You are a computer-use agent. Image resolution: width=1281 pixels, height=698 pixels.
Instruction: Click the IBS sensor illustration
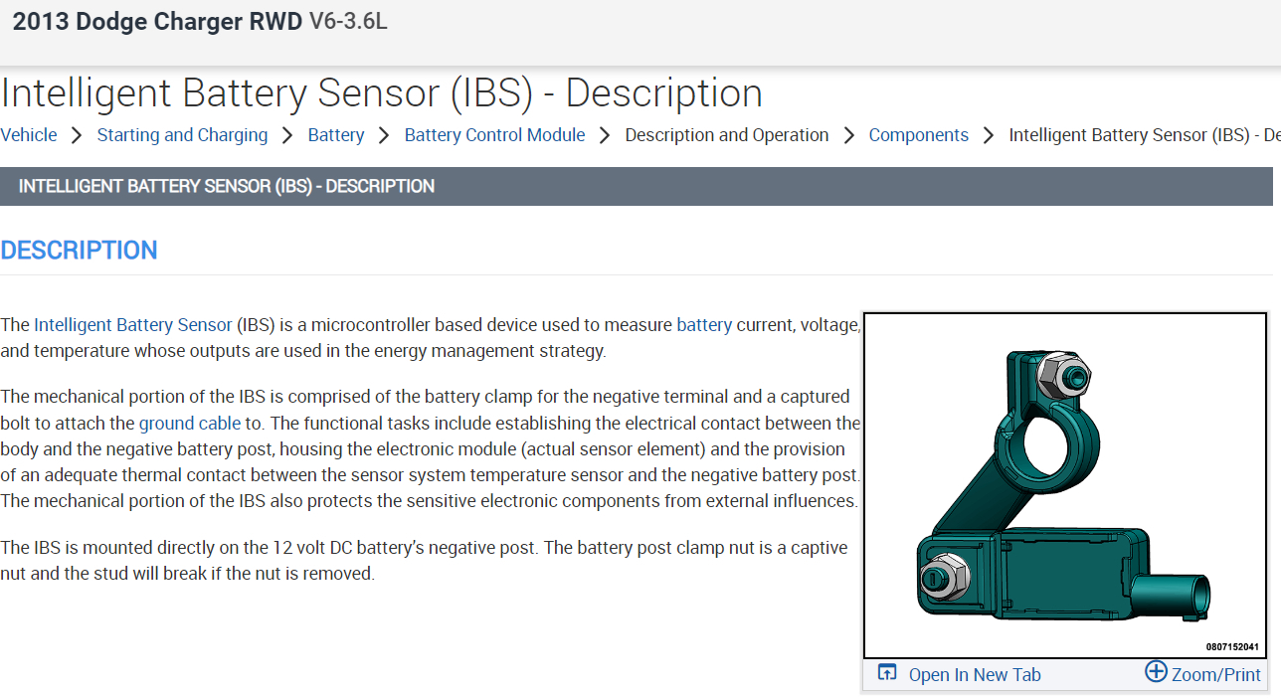click(x=1064, y=485)
